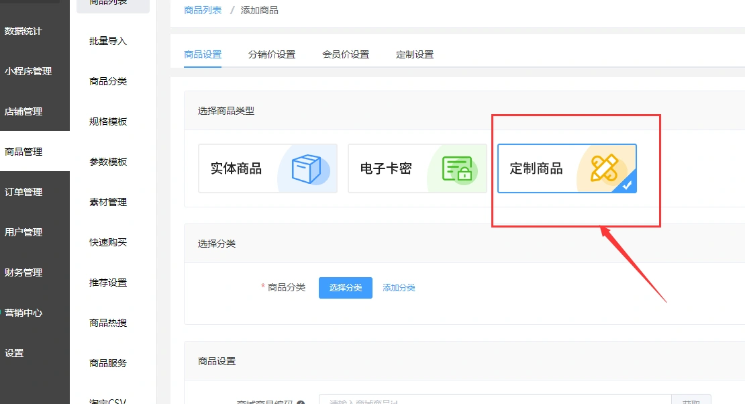Switch to the 会员价设置 tab
The image size is (745, 404).
(346, 54)
